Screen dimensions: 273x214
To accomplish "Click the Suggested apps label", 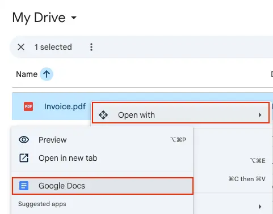I will click(42, 204).
